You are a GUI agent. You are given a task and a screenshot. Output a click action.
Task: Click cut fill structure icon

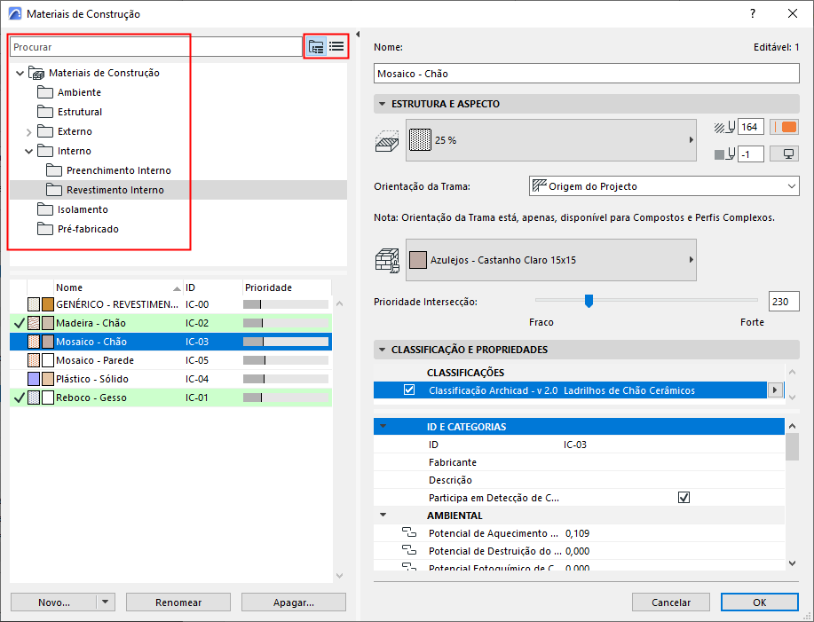(387, 141)
